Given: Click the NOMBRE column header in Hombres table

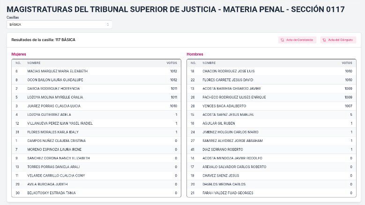Looking at the screenshot, I should 209,63.
